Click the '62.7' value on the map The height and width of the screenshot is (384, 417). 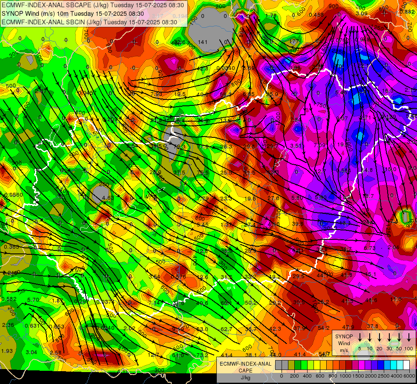tap(227, 329)
